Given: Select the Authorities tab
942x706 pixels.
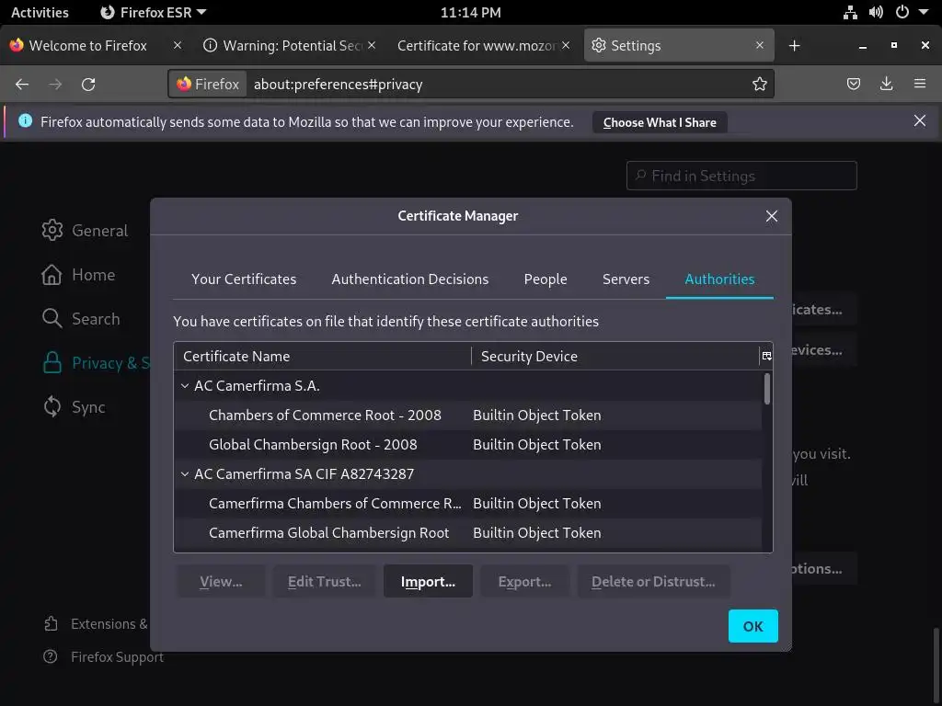Looking at the screenshot, I should pyautogui.click(x=719, y=279).
